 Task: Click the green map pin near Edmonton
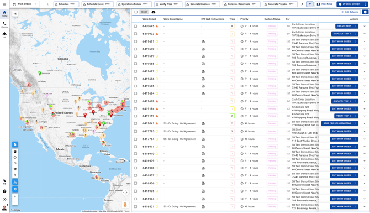point(40,73)
